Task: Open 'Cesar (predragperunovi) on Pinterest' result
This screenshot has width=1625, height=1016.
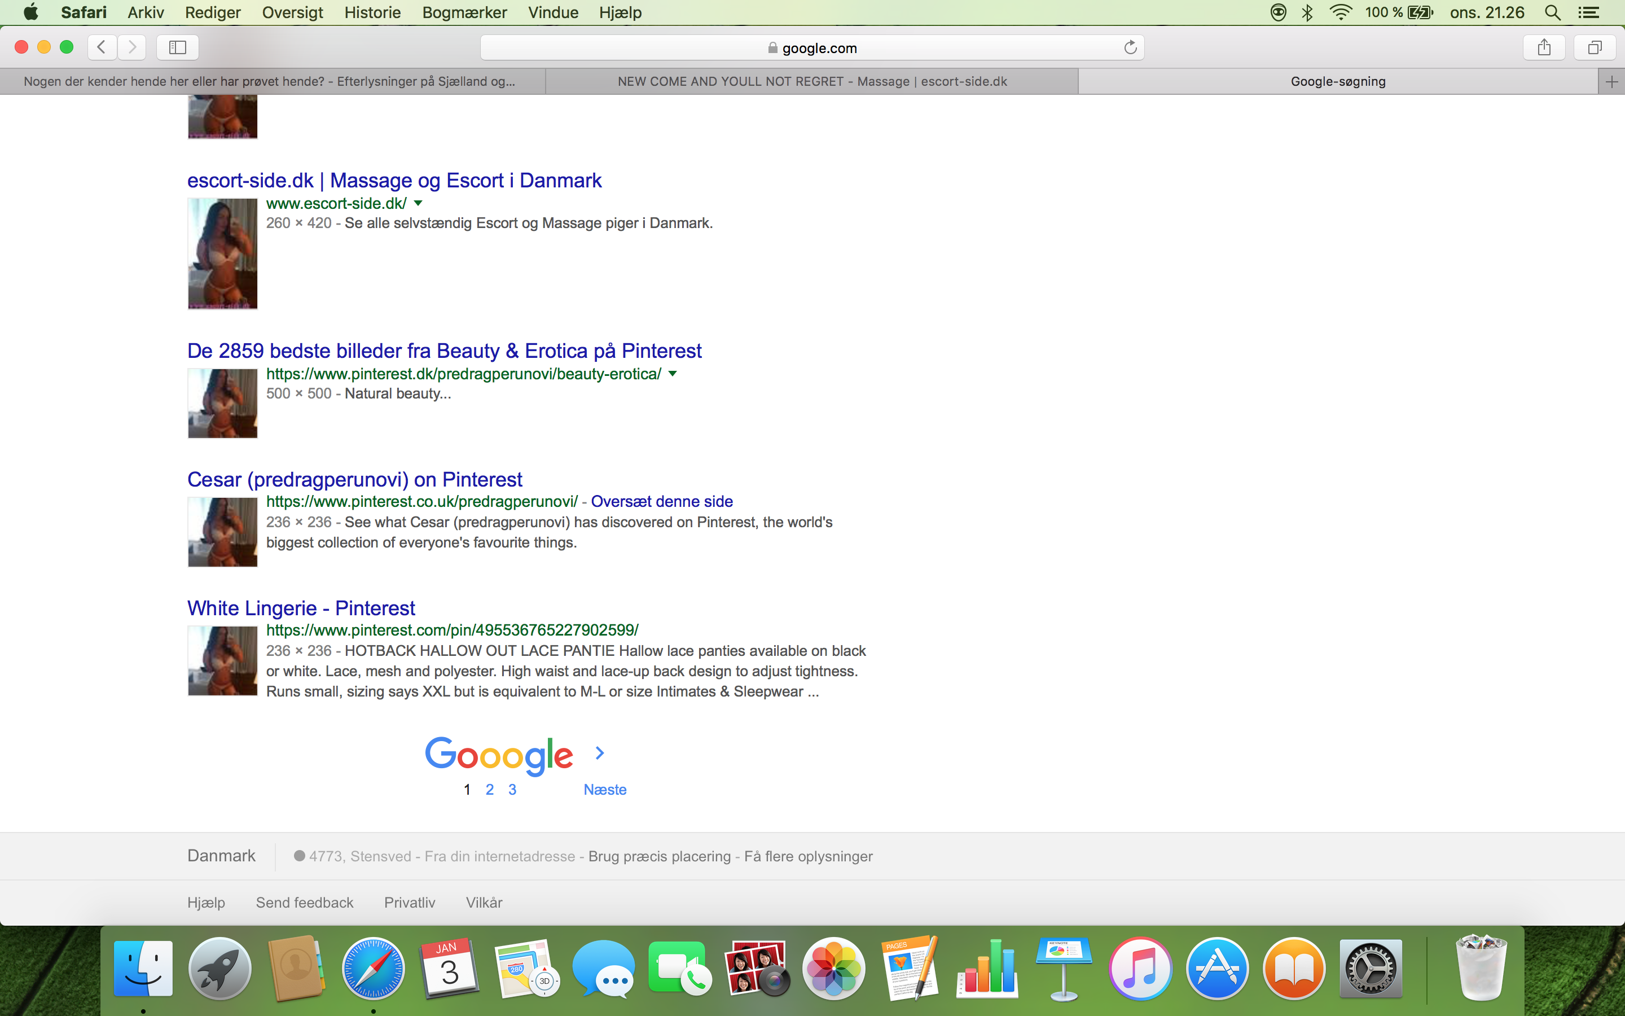Action: pyautogui.click(x=354, y=479)
